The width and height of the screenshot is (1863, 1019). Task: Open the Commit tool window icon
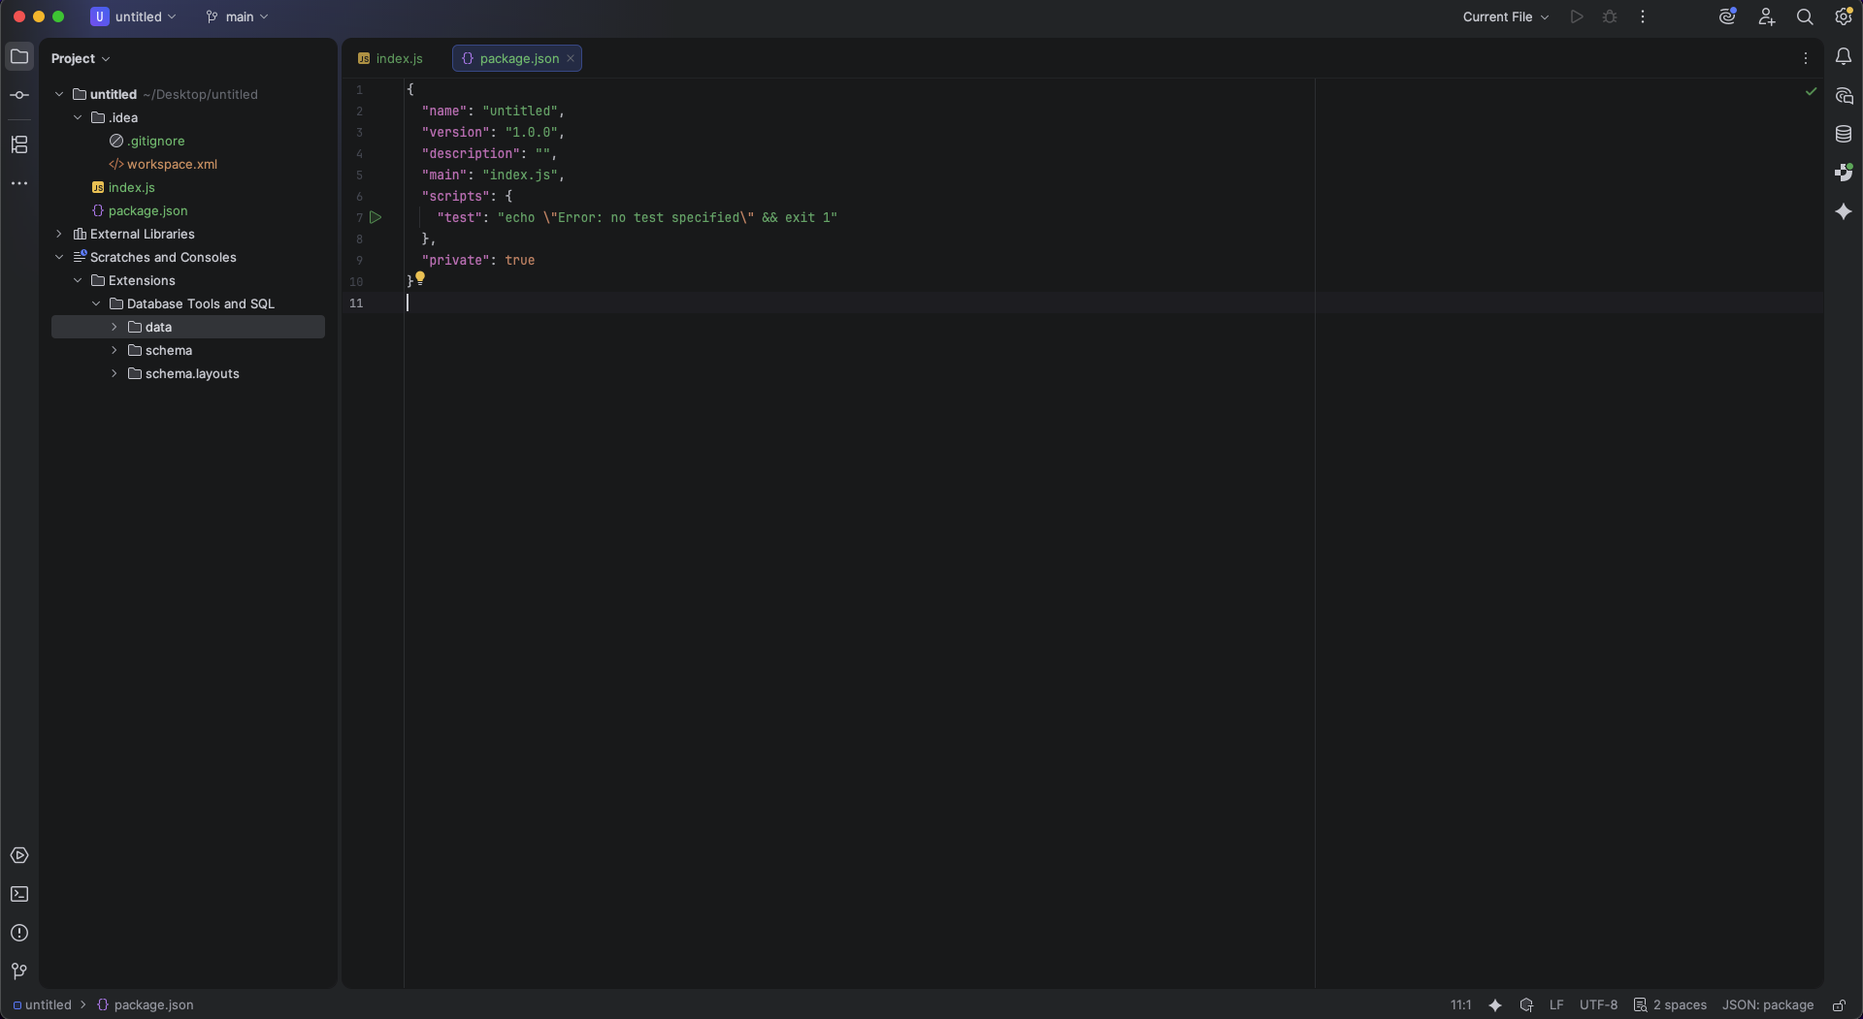19,95
